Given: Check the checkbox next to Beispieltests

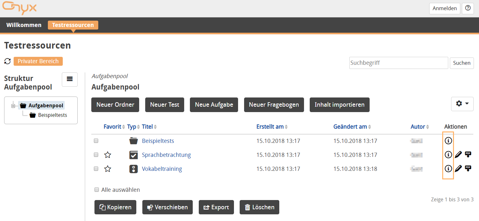Looking at the screenshot, I should (x=96, y=141).
